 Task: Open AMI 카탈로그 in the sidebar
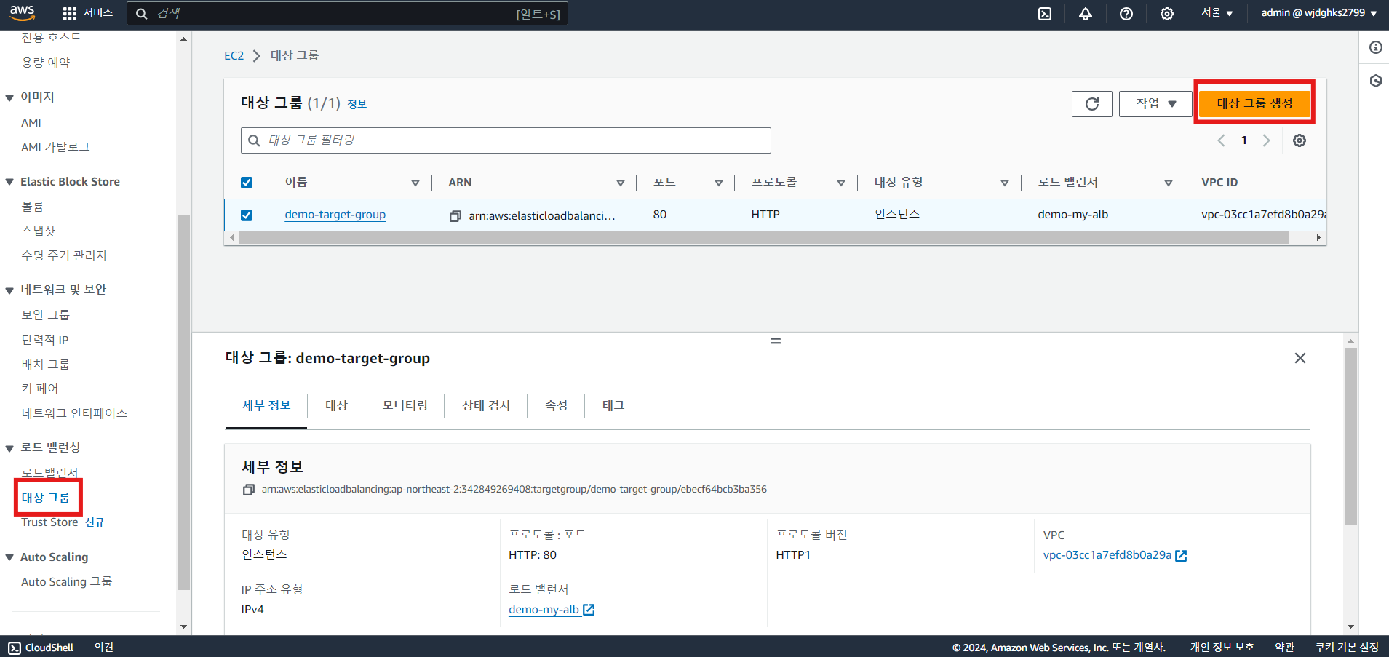pyautogui.click(x=55, y=147)
